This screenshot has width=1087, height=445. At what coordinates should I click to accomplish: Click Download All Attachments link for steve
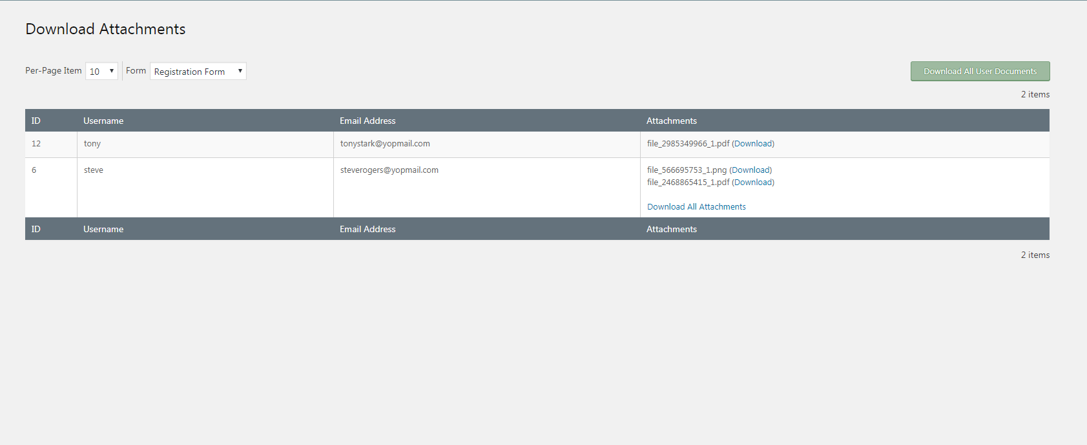click(x=696, y=207)
